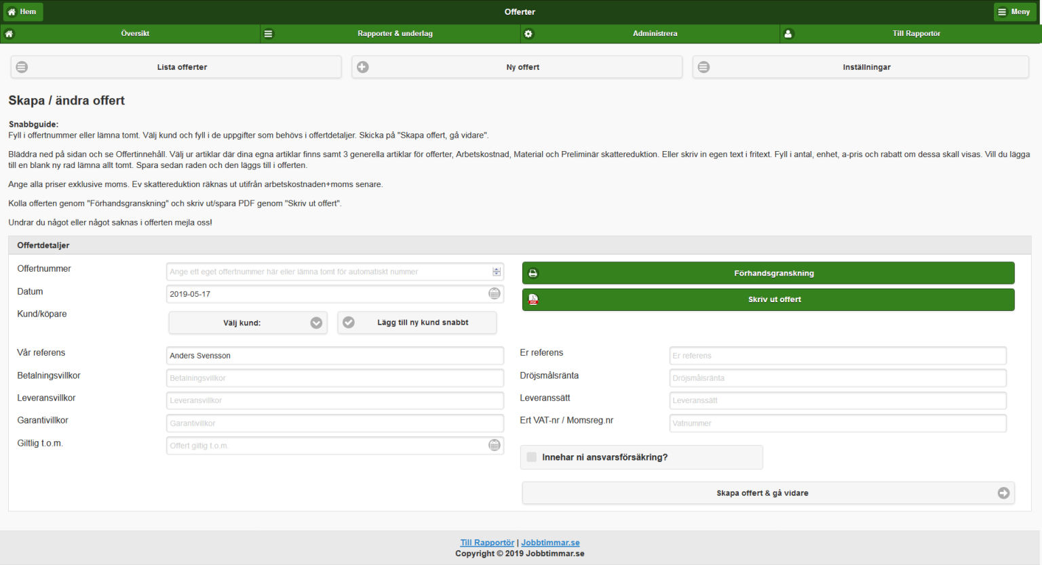Click the chevron inside Välj kund
Image resolution: width=1042 pixels, height=565 pixels.
tap(316, 322)
